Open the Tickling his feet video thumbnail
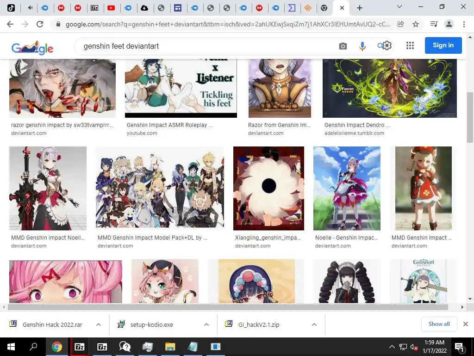The width and height of the screenshot is (474, 356). coord(181,88)
